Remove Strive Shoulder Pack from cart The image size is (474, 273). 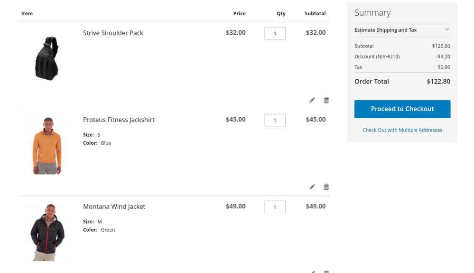point(326,100)
